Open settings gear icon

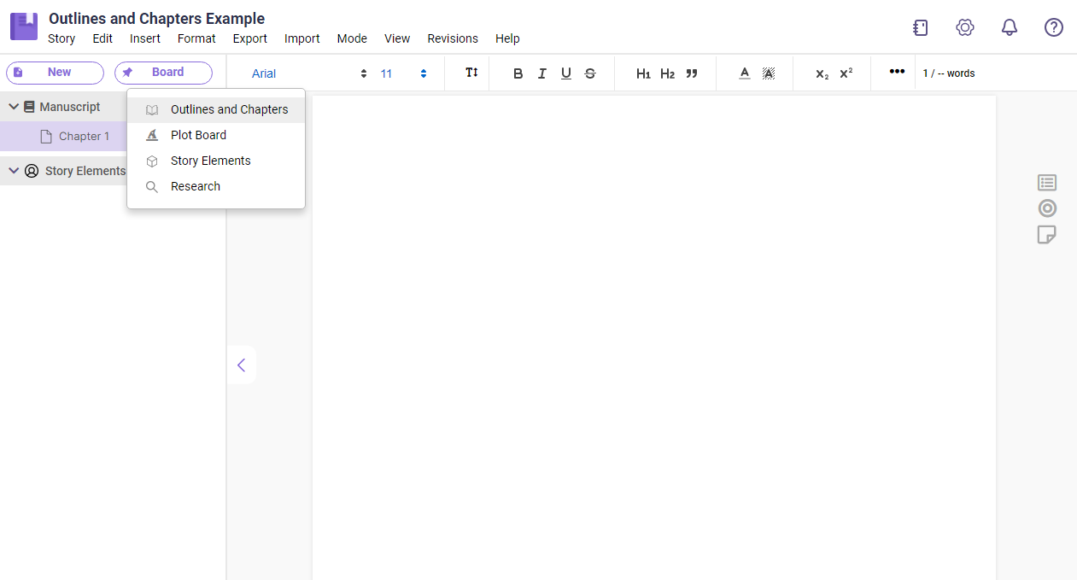[x=965, y=27]
